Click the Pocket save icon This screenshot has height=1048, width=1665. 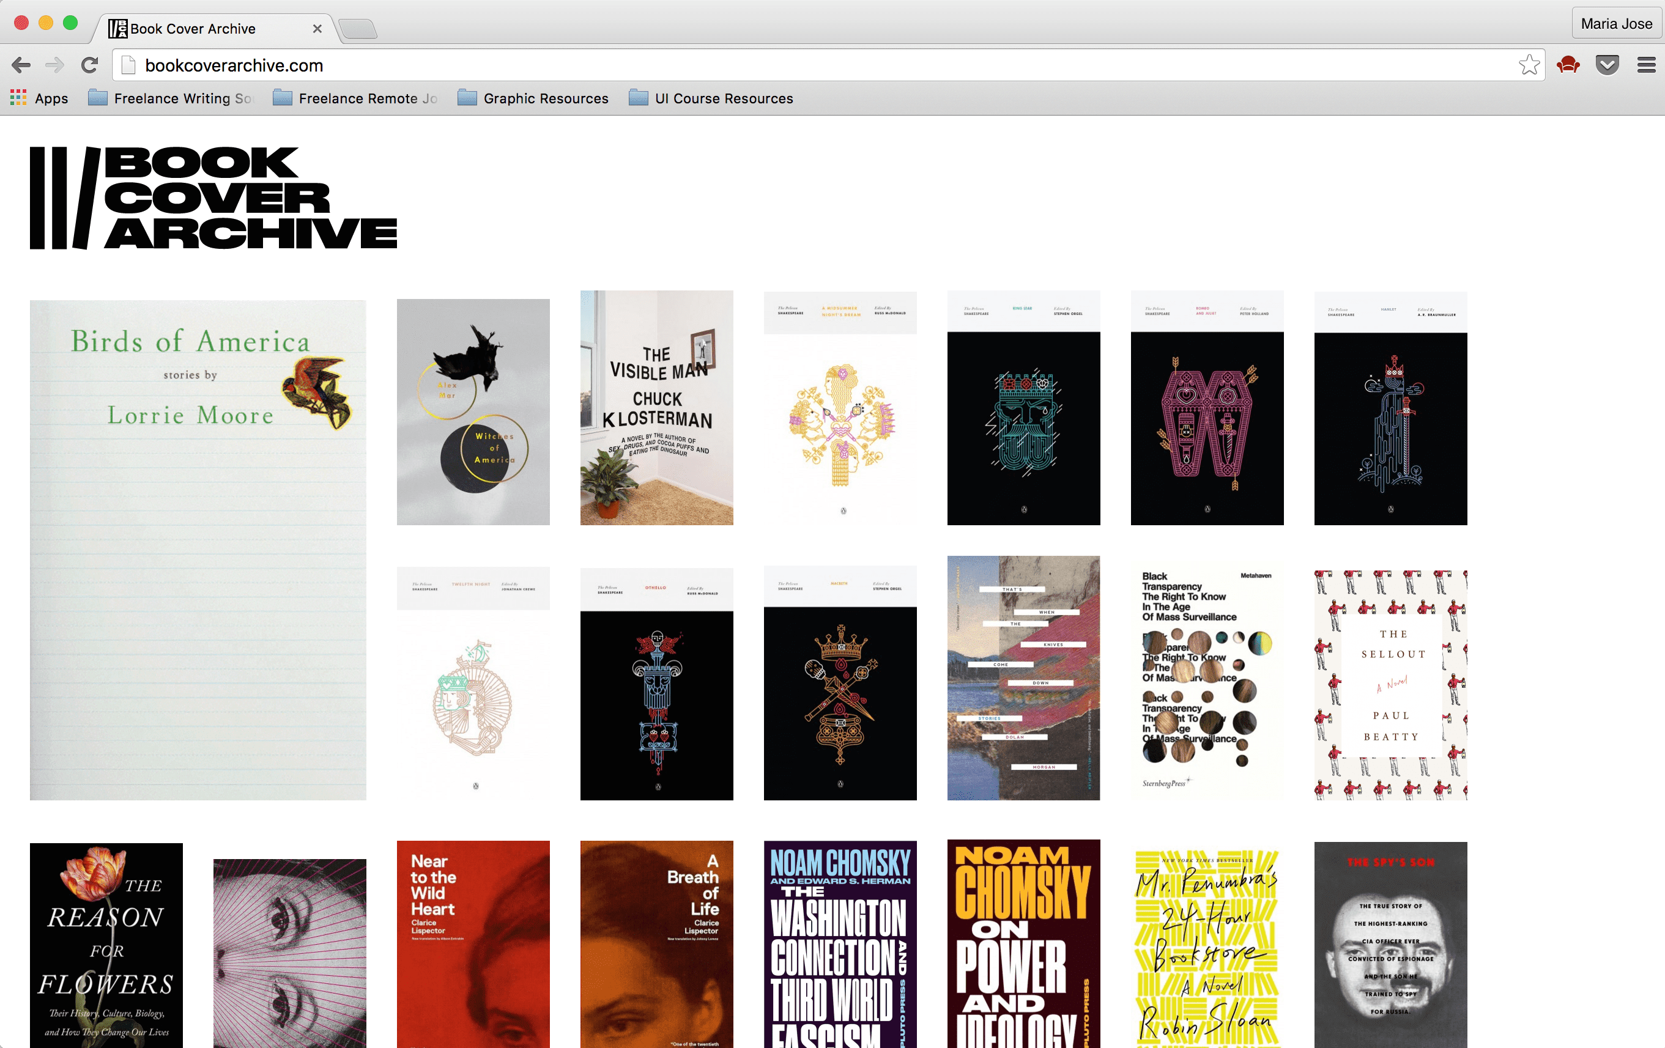[x=1607, y=64]
